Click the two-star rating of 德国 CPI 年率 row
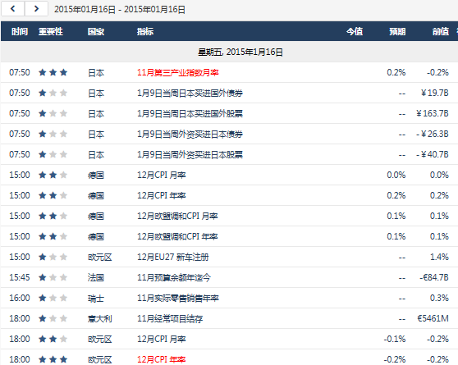Screen dimensions: 458x365 53,195
